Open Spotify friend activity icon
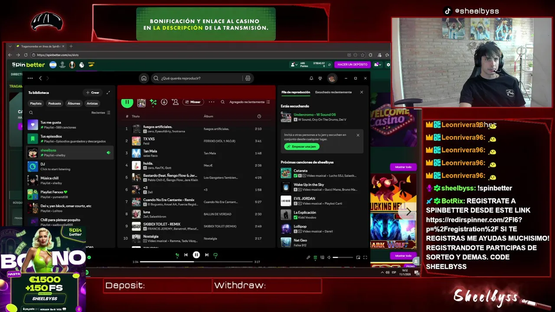The image size is (555, 312). (x=320, y=78)
